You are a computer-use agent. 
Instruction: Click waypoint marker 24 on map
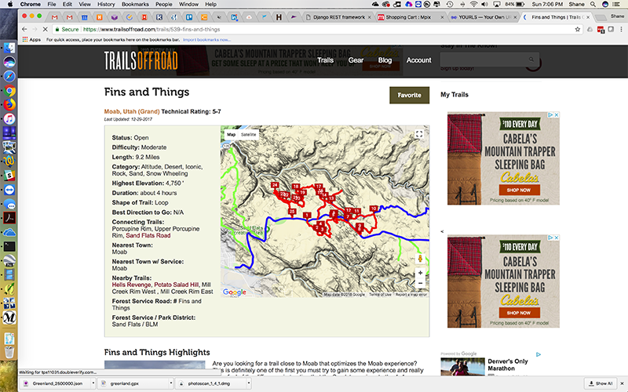275,186
